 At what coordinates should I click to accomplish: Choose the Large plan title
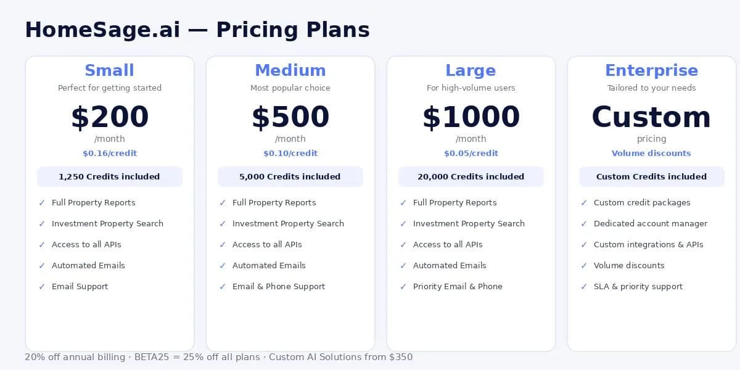(471, 70)
